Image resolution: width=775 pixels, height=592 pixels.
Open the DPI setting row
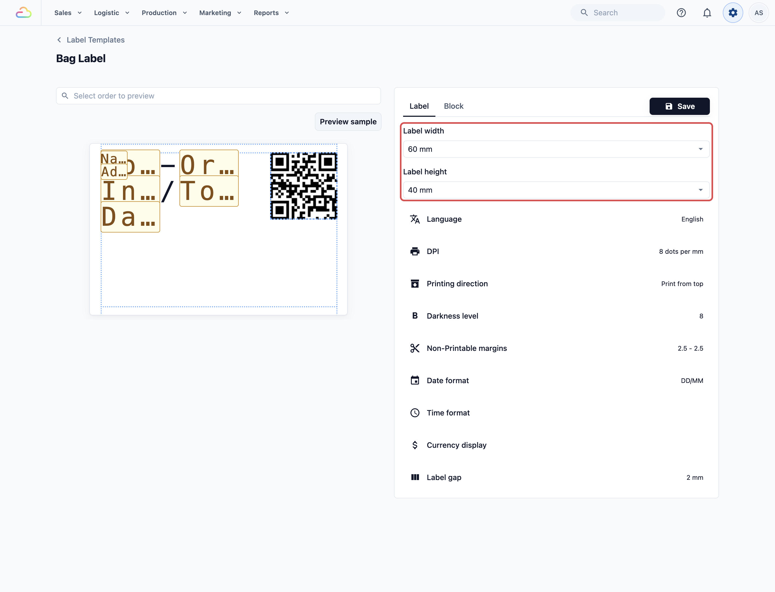point(556,251)
